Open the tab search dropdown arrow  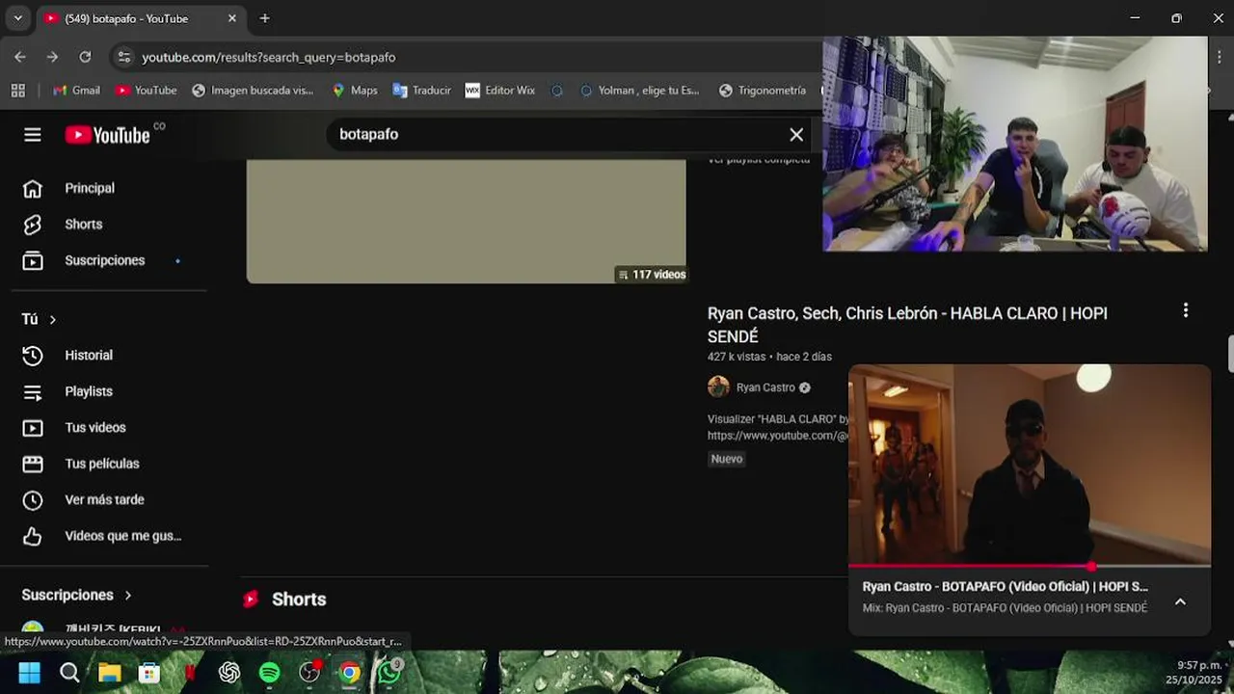coord(17,18)
